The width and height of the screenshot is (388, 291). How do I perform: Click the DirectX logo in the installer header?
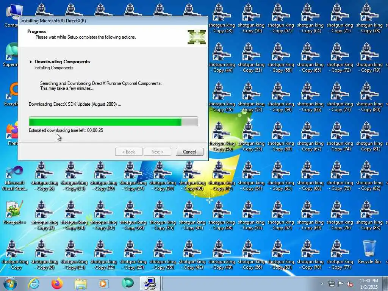[x=197, y=37]
